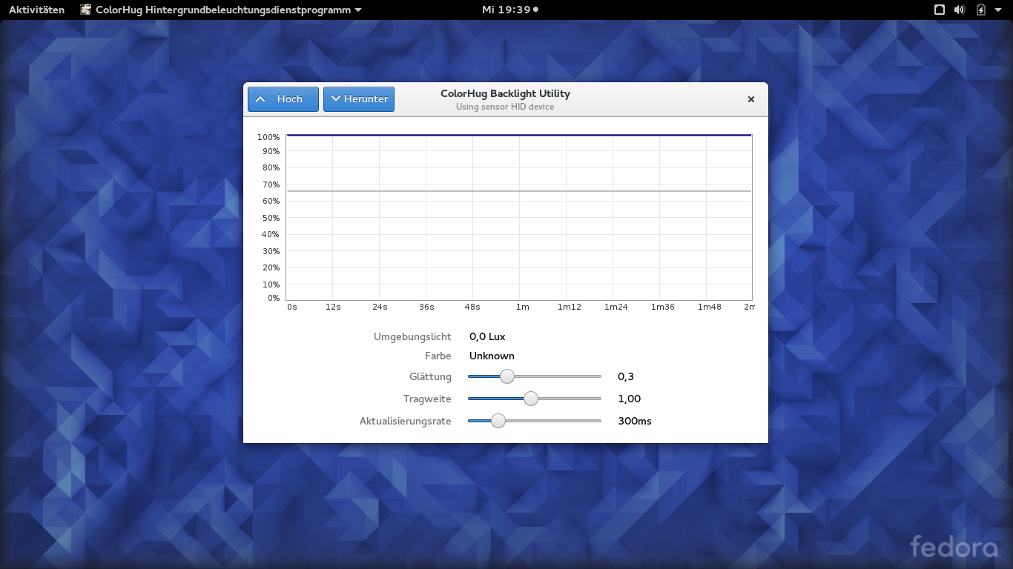
Task: Click the Tragweite label
Action: (427, 399)
